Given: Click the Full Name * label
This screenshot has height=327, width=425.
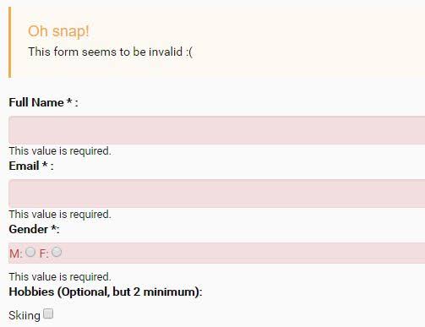Looking at the screenshot, I should point(43,102).
